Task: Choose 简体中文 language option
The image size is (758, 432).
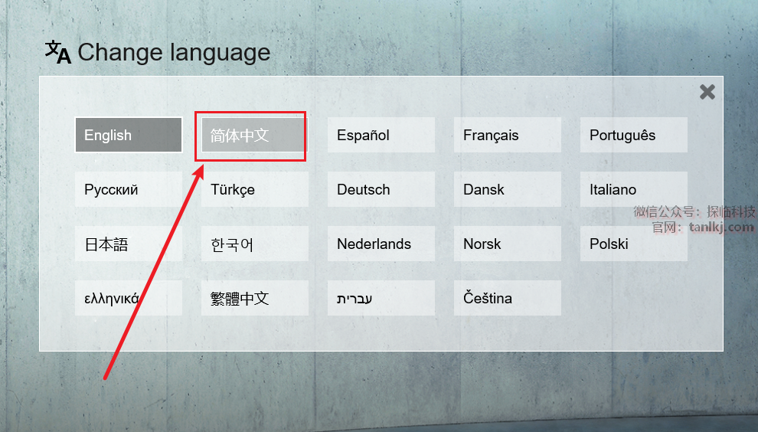Action: [x=255, y=135]
